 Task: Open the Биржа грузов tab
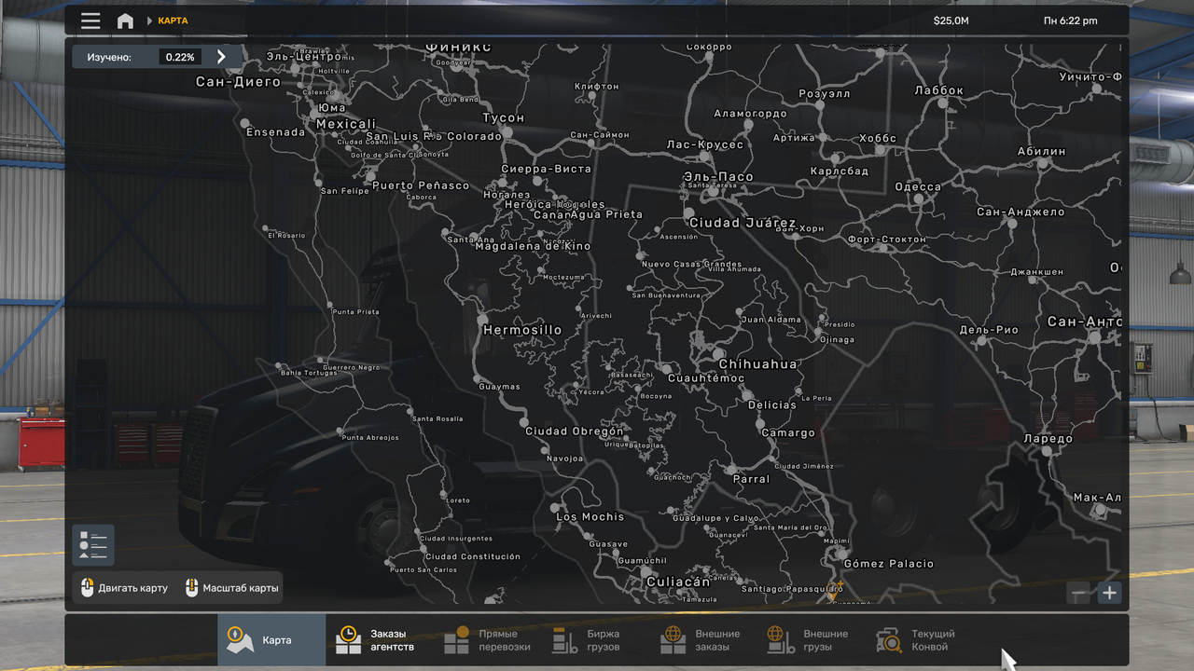[596, 640]
